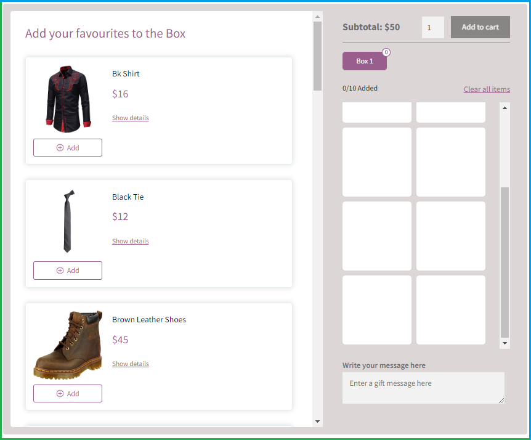Screen dimensions: 531x440
Task: Click the gift message text area
Action: (423, 388)
